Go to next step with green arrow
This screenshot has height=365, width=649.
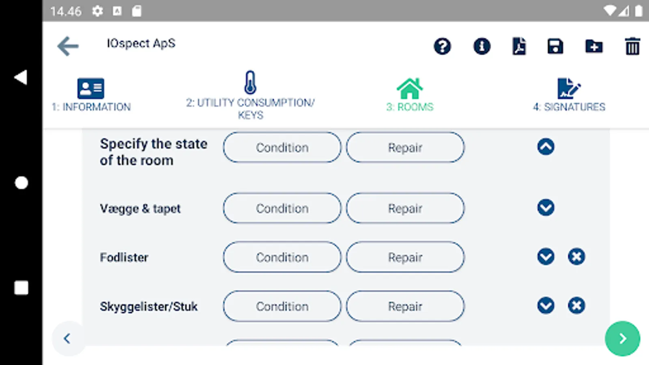point(622,338)
